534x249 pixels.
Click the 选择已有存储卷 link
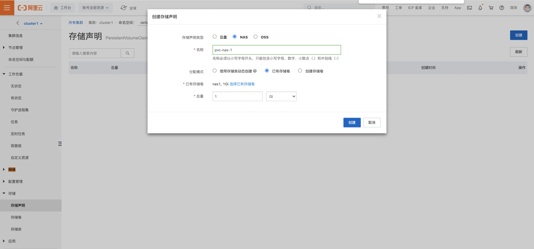[x=242, y=84]
